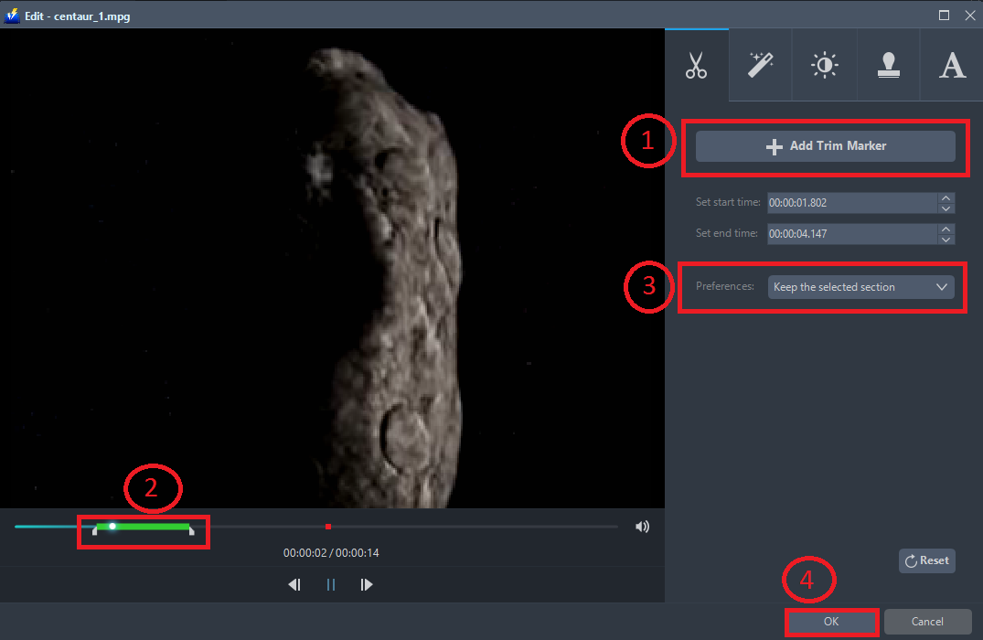Open the letter A Subtitle tab
The height and width of the screenshot is (640, 983).
click(x=952, y=66)
